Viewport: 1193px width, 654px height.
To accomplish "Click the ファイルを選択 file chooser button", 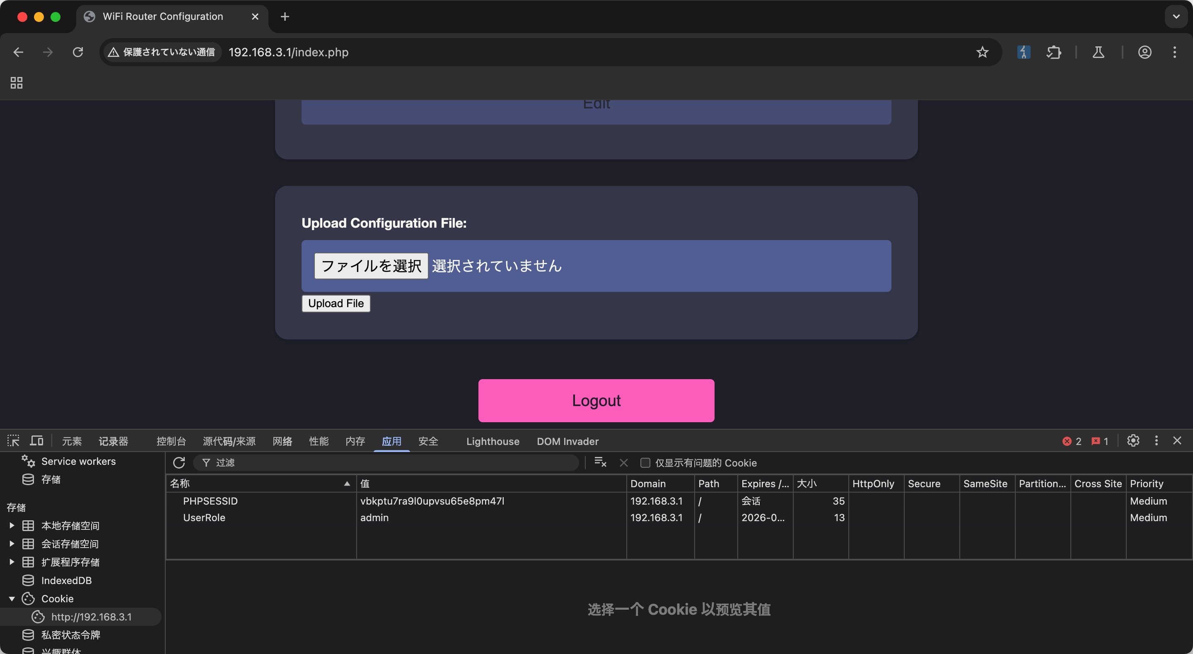I will [x=371, y=266].
